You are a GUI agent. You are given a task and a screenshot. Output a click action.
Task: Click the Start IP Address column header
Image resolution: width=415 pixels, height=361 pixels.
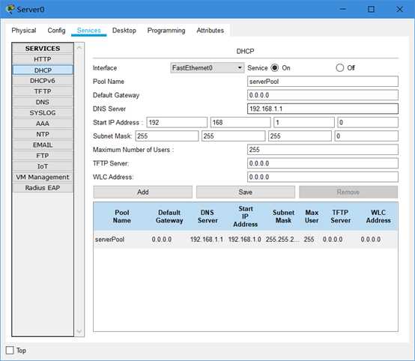tap(246, 216)
